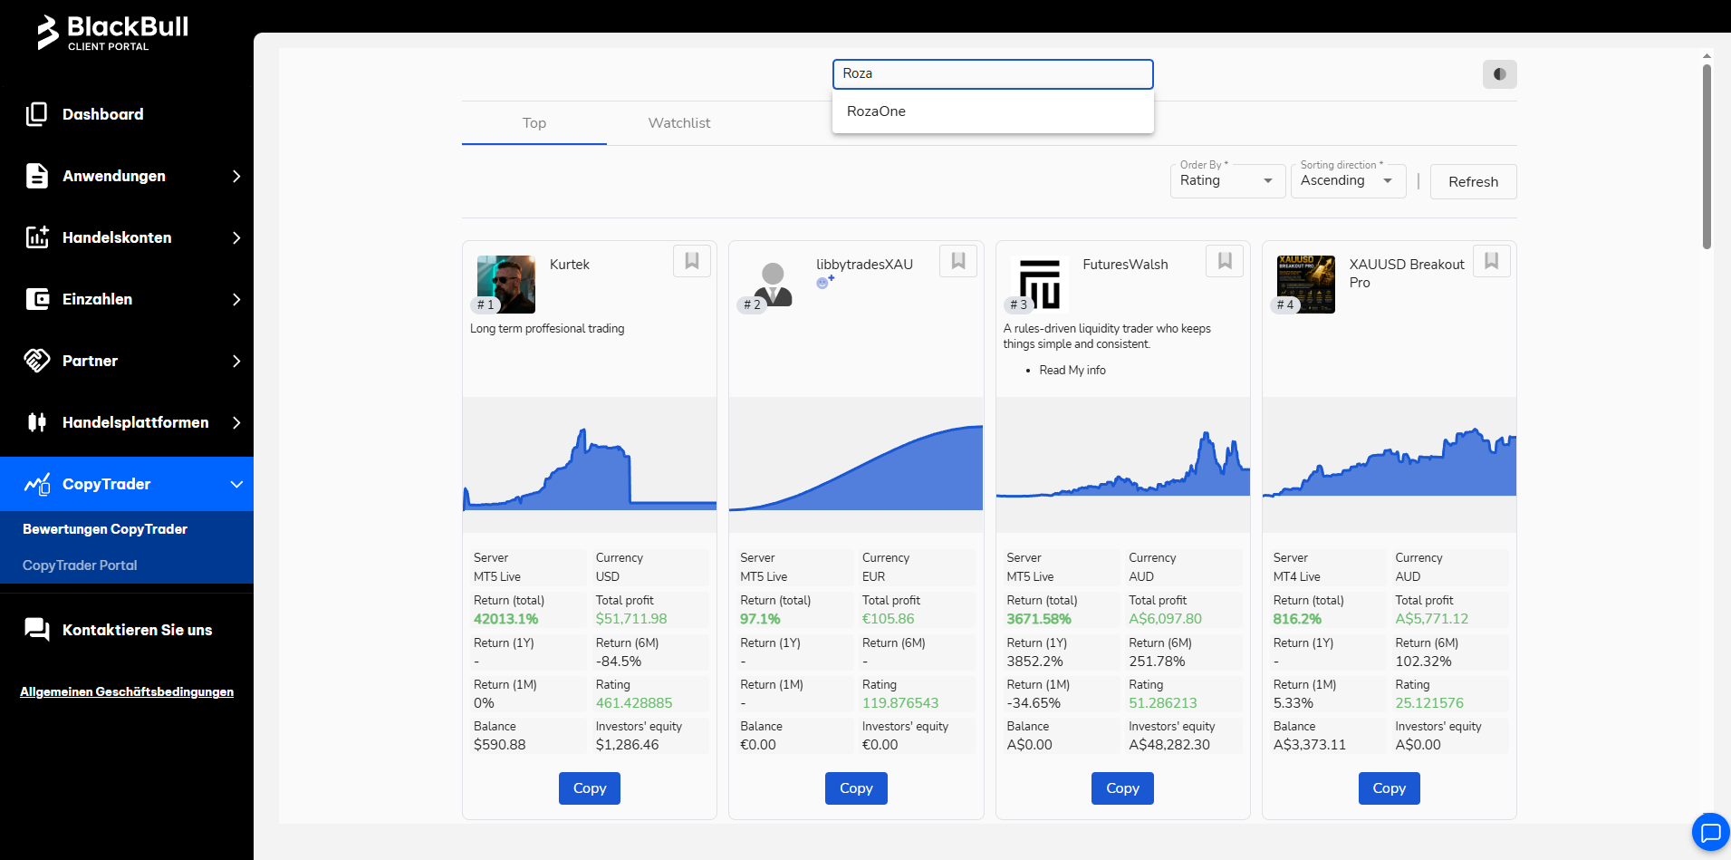Click 'Read My info' in FuturesWalsh card
Screen dimensions: 1731x860
[x=1072, y=371]
